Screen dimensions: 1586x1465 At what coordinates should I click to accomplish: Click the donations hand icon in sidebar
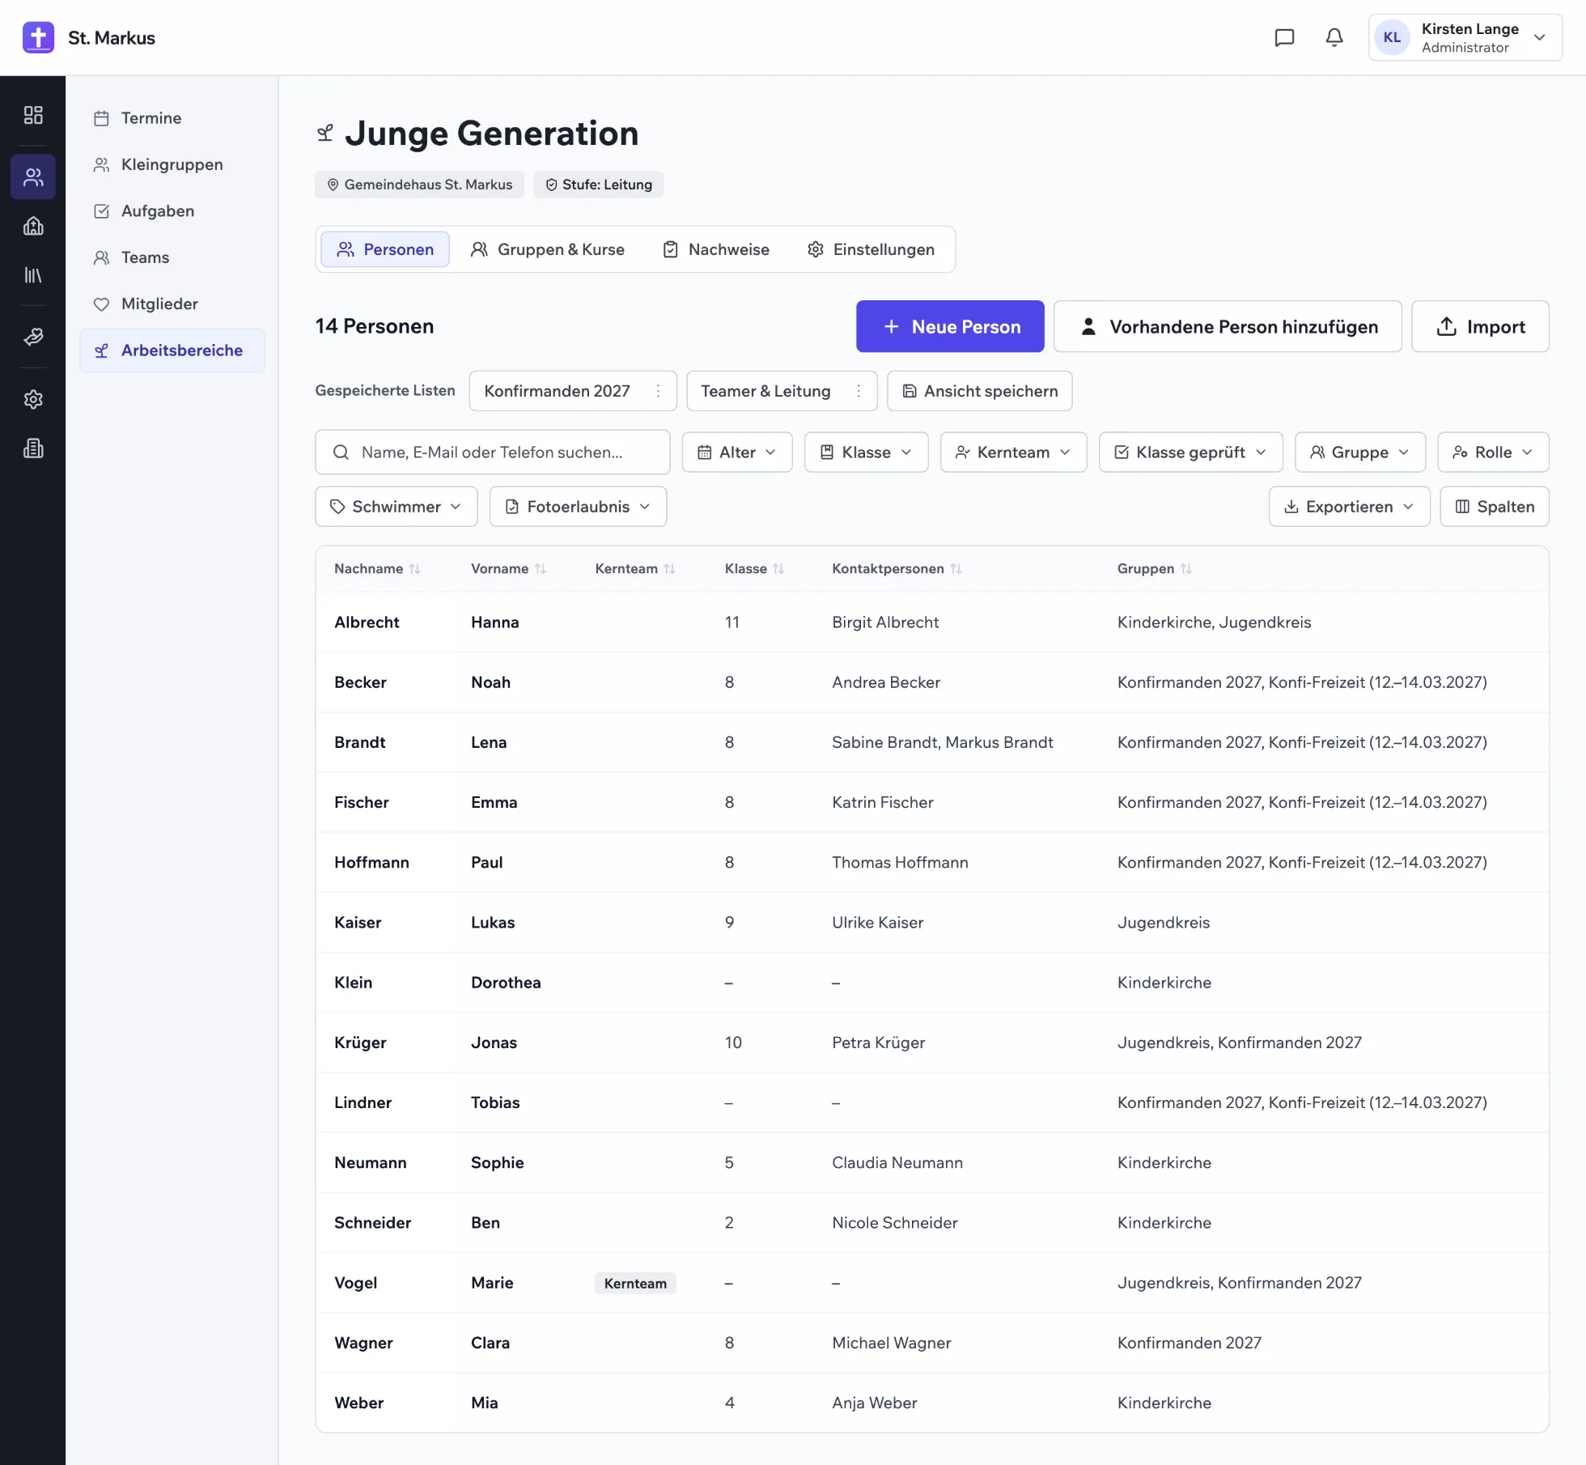point(33,337)
